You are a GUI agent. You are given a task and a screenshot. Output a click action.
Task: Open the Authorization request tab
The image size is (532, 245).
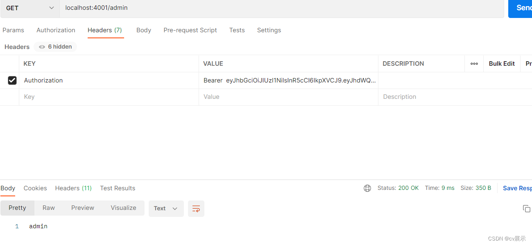(56, 30)
